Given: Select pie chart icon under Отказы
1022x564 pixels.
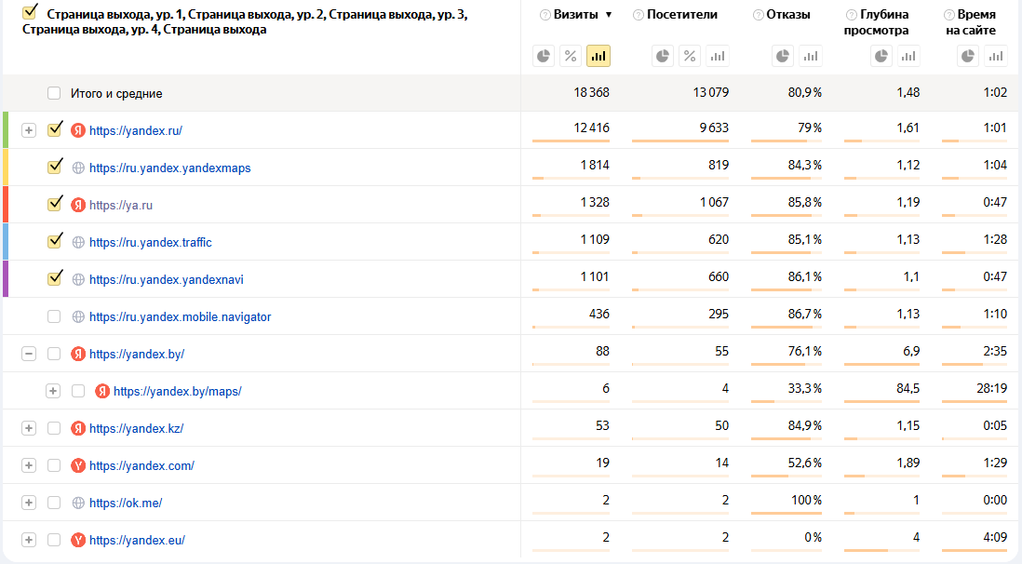Looking at the screenshot, I should (x=783, y=56).
